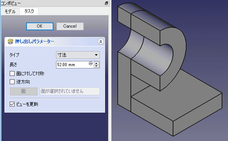Image resolution: width=228 pixels, height=141 pixels.
Task: Click the タイプ dropdown arrow
Action: pos(96,55)
